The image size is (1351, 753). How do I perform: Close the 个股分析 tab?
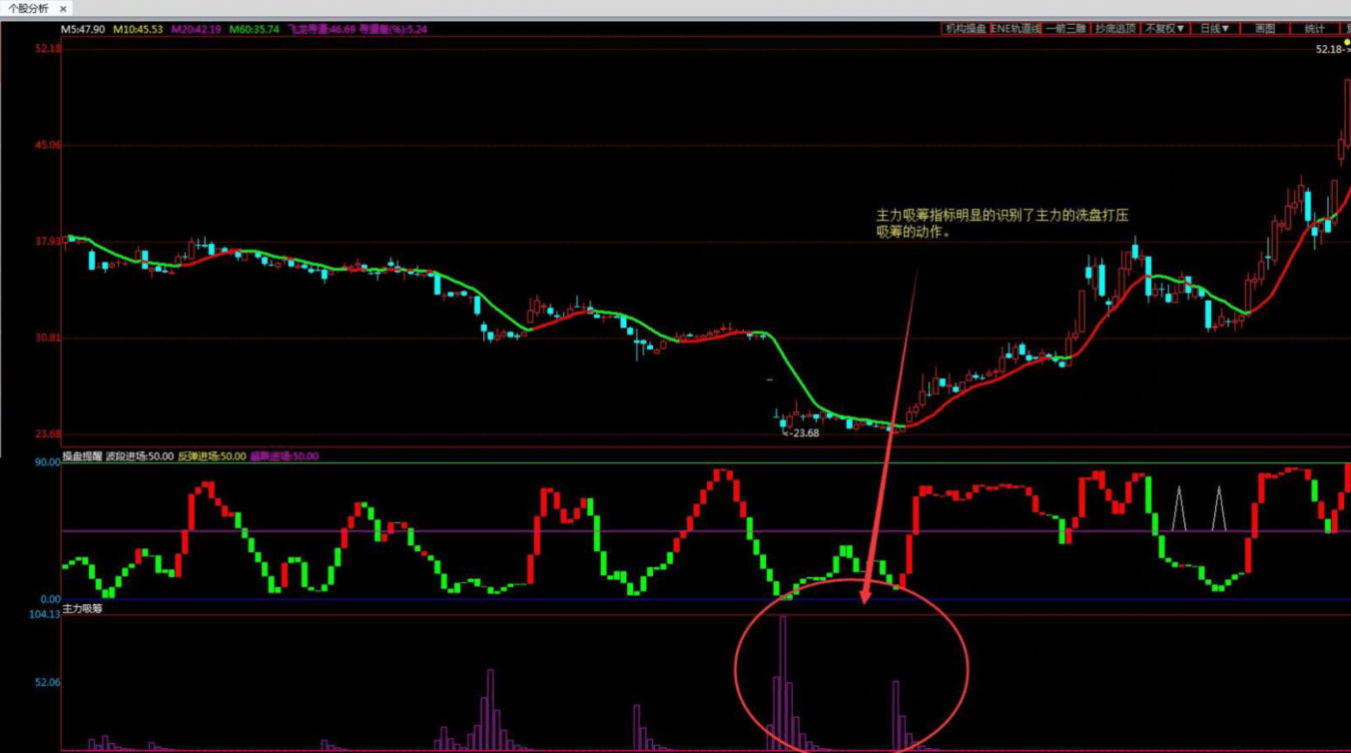click(63, 9)
